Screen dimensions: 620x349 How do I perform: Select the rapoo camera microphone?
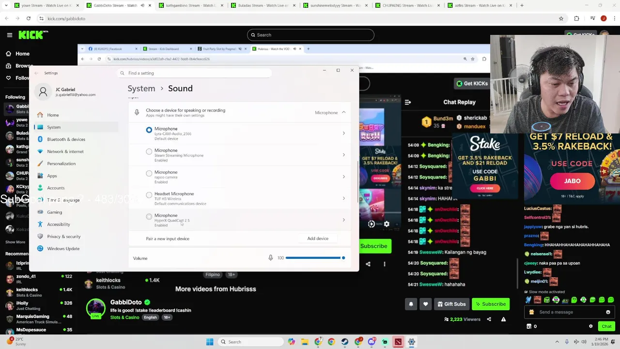149,174
